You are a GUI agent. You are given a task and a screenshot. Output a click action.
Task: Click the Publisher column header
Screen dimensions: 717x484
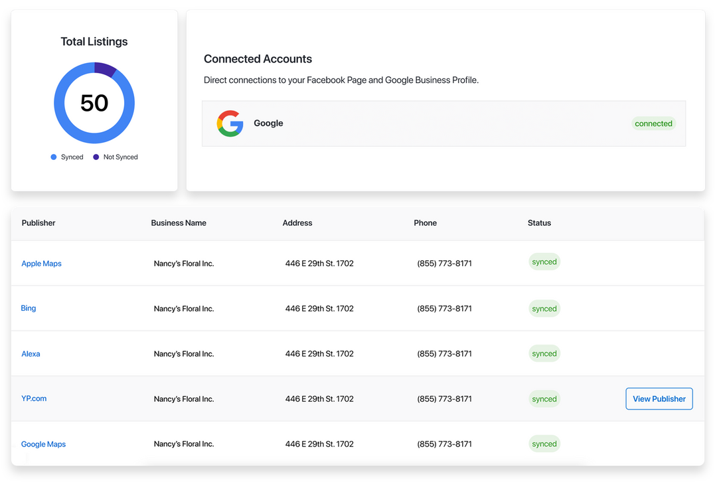(x=39, y=223)
